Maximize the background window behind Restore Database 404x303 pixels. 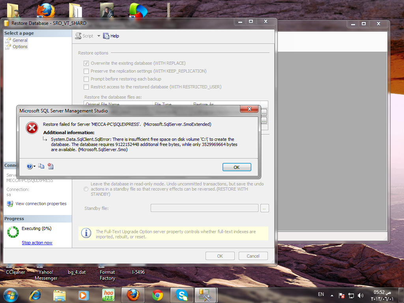pos(364,24)
